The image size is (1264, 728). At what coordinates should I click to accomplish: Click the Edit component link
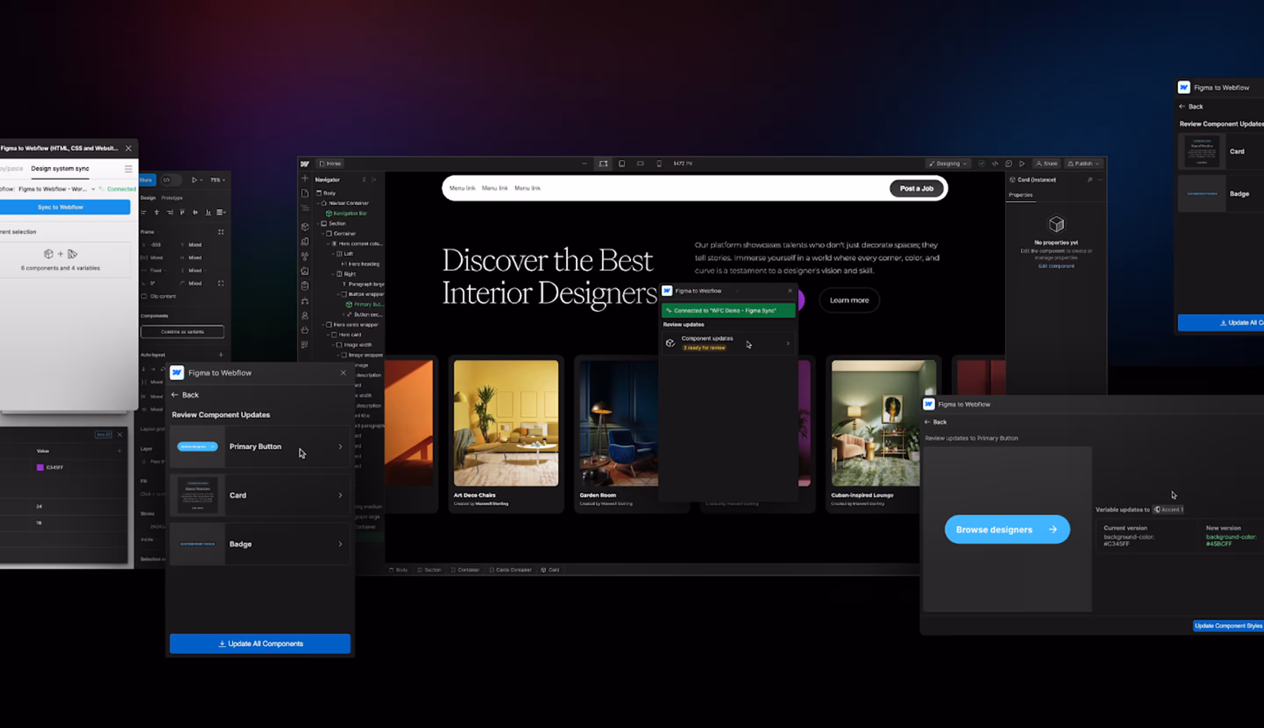(x=1056, y=266)
